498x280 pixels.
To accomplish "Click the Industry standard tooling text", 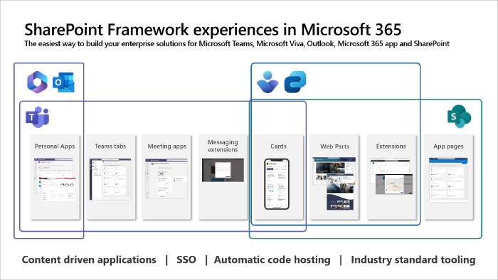I will click(x=413, y=259).
